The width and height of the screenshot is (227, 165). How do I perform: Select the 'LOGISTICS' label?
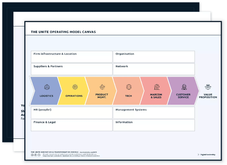[x=46, y=96]
